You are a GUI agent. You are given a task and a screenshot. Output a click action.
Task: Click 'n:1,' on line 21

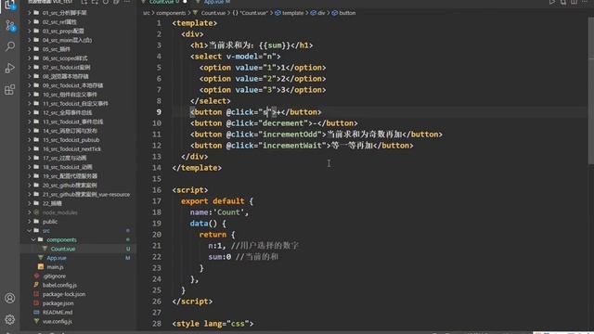coord(217,246)
